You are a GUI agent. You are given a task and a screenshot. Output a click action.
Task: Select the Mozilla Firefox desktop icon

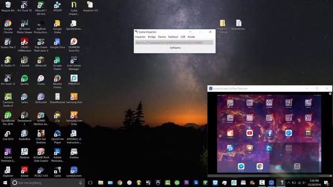click(57, 82)
